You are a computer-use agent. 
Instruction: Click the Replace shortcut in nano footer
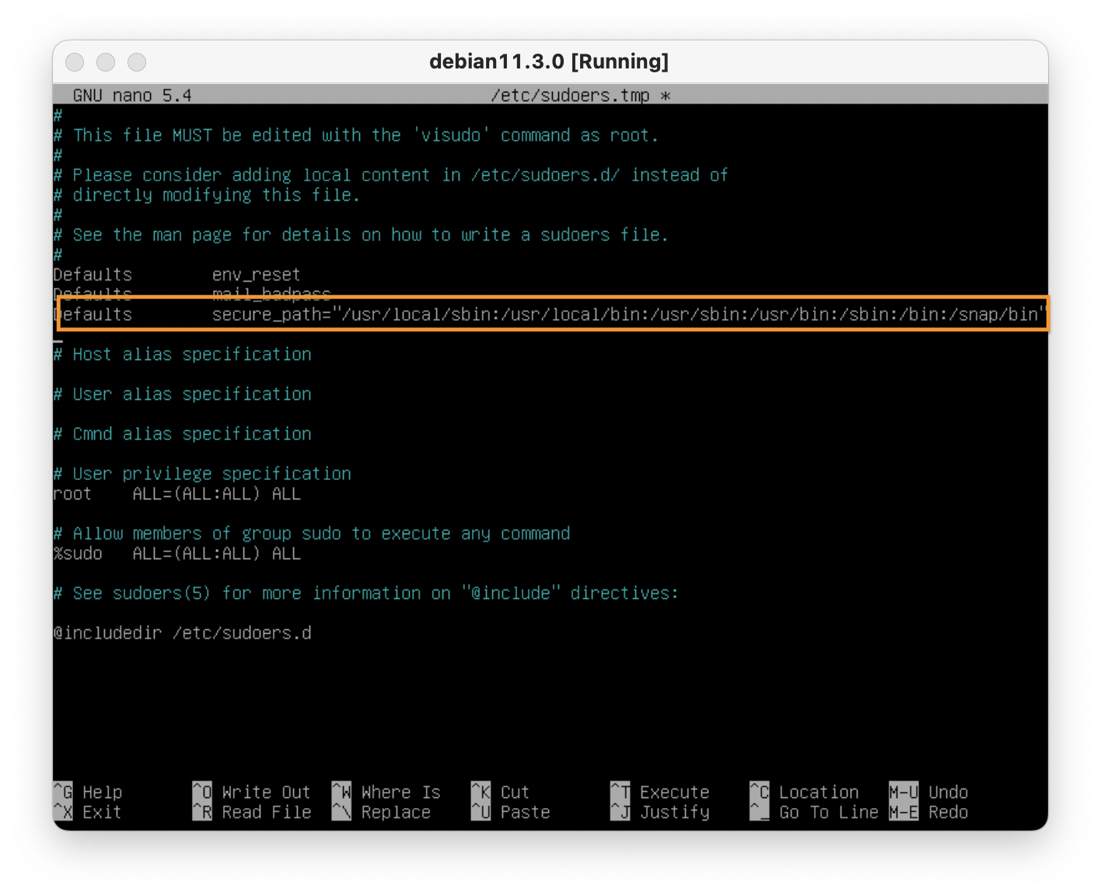click(x=382, y=812)
